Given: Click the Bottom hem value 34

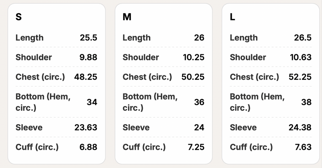Looking at the screenshot, I should (92, 102).
